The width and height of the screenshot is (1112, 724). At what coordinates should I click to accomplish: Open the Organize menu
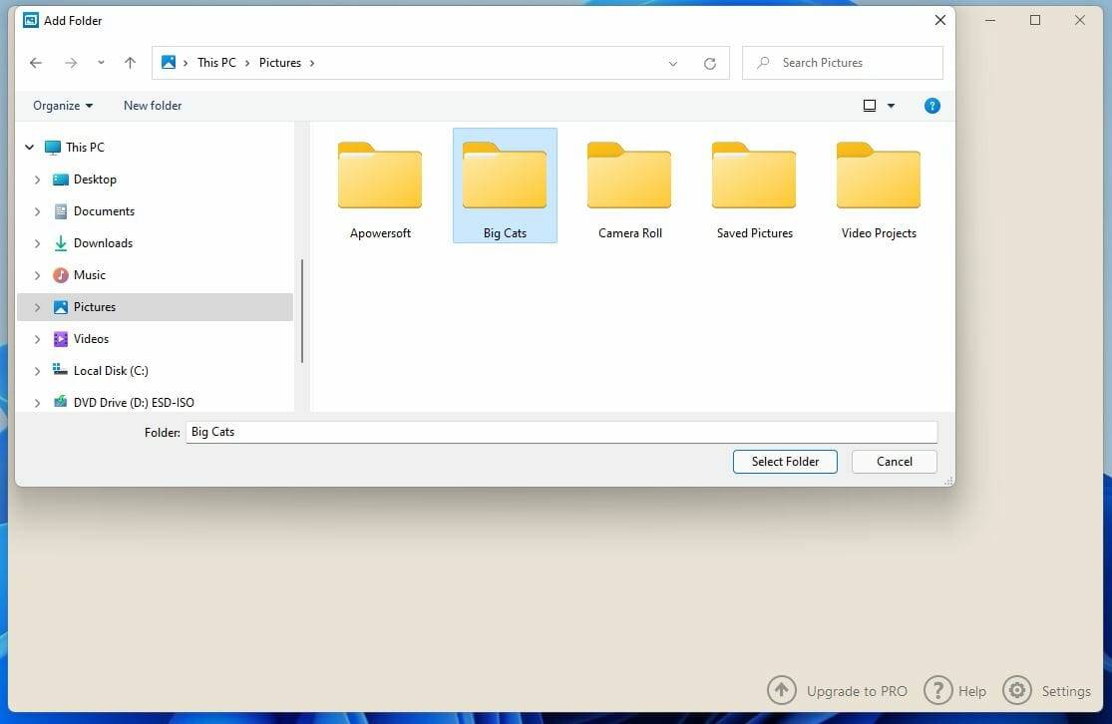click(61, 105)
